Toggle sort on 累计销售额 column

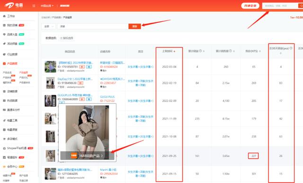point(234,51)
